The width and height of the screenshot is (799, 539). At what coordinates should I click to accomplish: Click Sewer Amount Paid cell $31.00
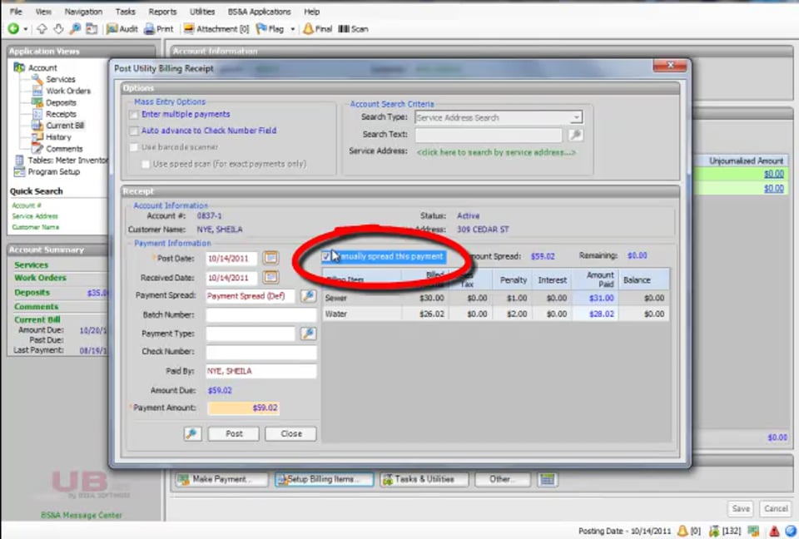(x=595, y=298)
